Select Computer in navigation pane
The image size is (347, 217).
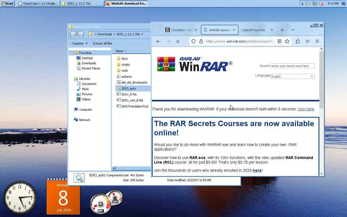pyautogui.click(x=85, y=110)
